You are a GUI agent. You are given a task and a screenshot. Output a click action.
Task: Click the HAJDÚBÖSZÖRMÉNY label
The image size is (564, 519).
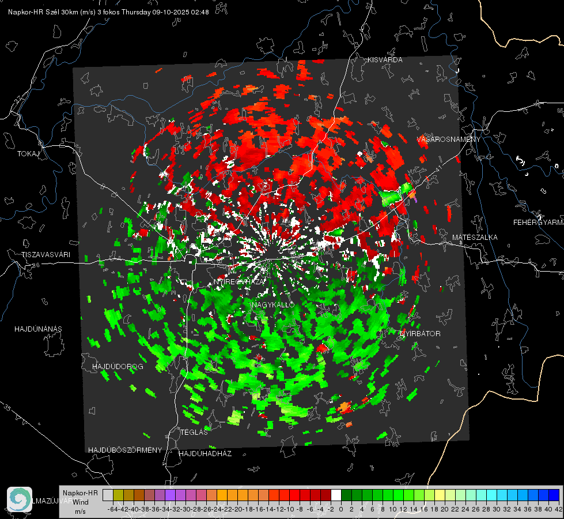(125, 450)
